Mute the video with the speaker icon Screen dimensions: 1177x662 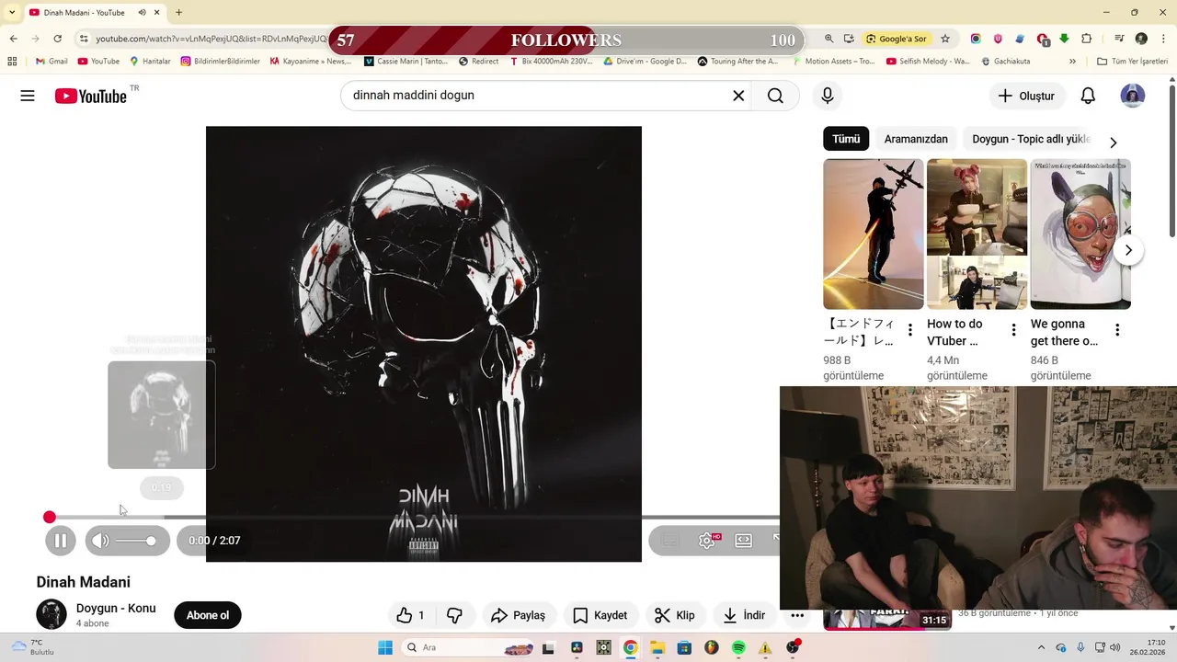point(101,541)
